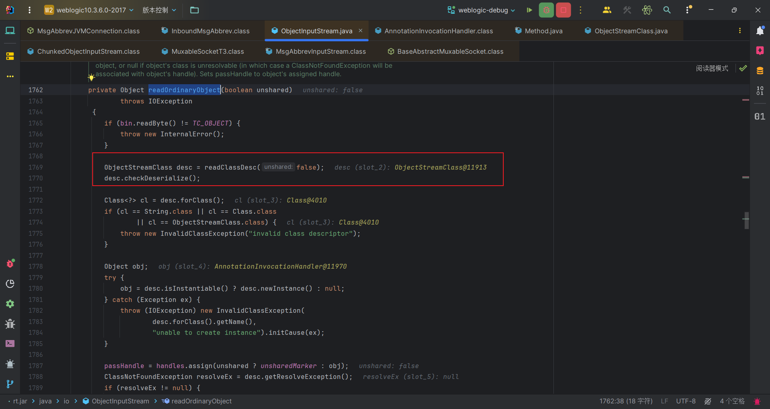Open the green gear Services tool window
This screenshot has width=770, height=409.
[10, 304]
